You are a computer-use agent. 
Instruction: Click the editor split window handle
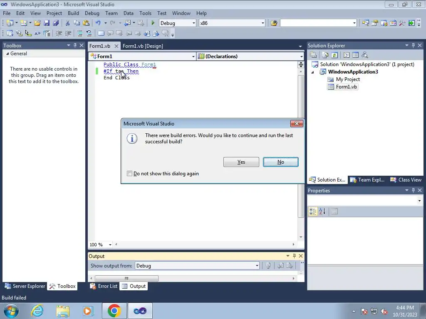301,64
